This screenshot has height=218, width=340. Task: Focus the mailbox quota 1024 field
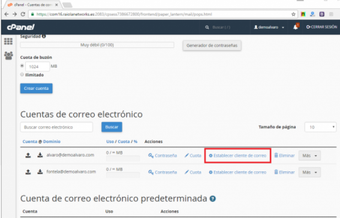tap(37, 66)
